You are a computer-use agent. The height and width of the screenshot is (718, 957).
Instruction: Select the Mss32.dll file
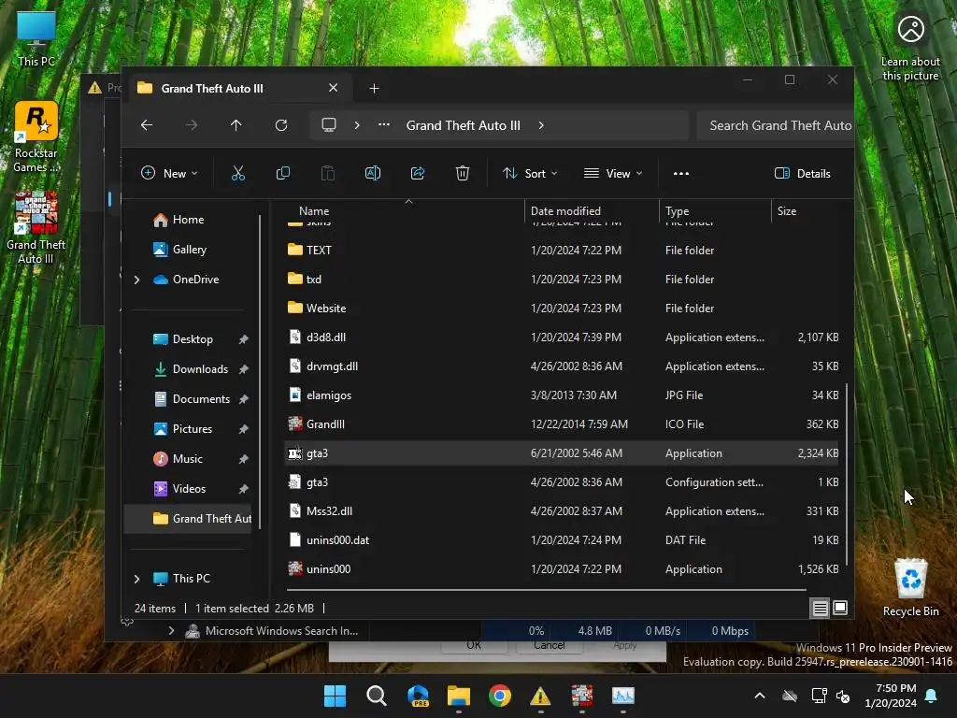click(x=562, y=511)
